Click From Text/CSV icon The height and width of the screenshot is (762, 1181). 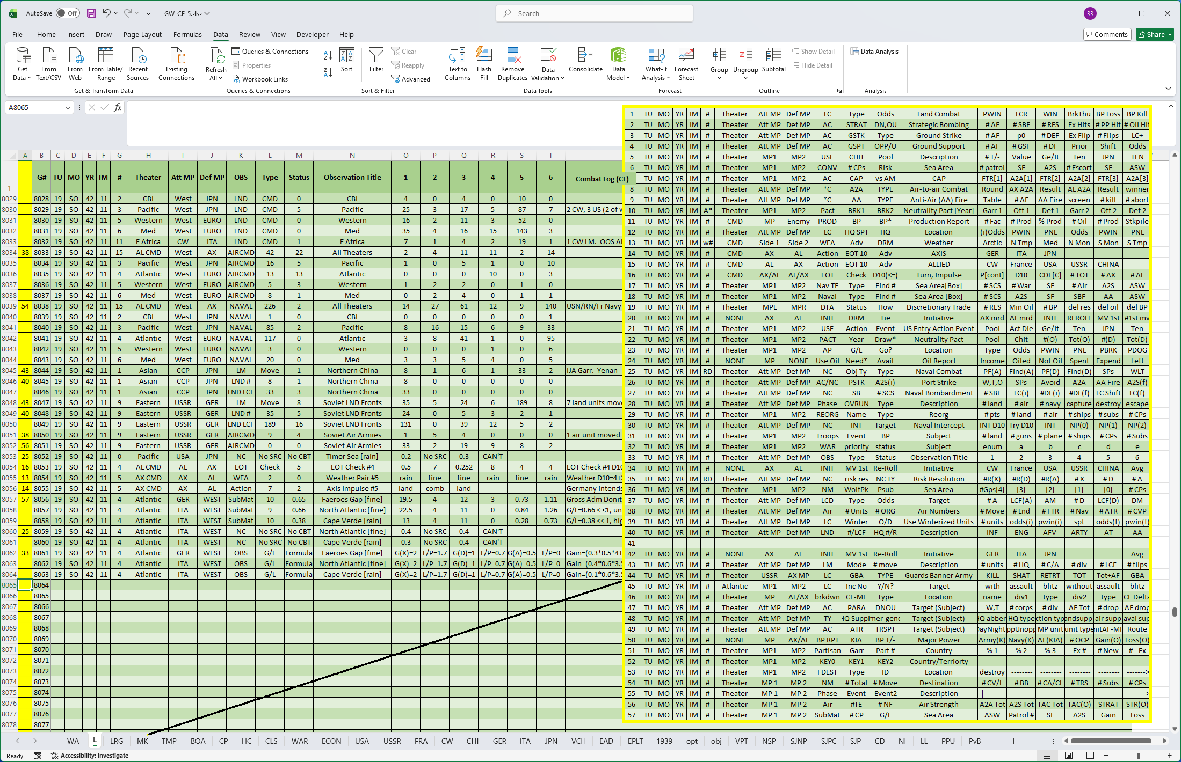tap(49, 64)
